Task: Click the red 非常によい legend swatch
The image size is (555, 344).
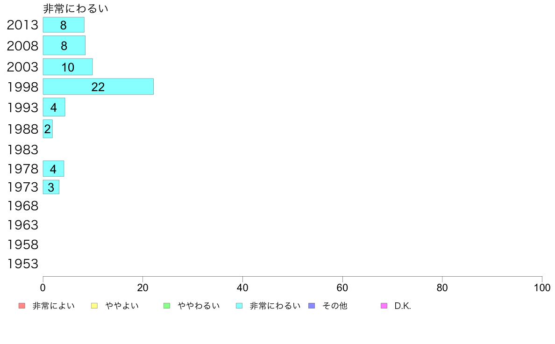Action: (x=21, y=306)
